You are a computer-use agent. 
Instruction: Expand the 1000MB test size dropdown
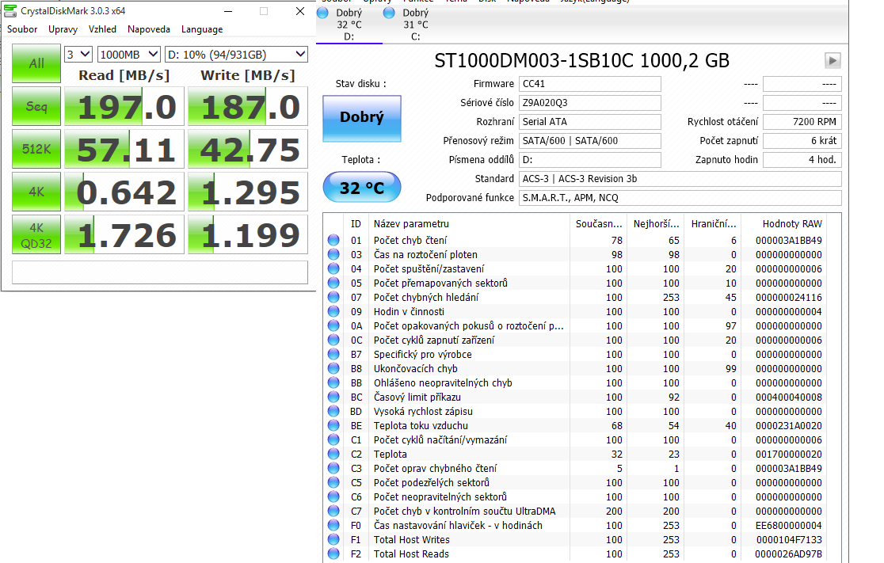coord(128,54)
